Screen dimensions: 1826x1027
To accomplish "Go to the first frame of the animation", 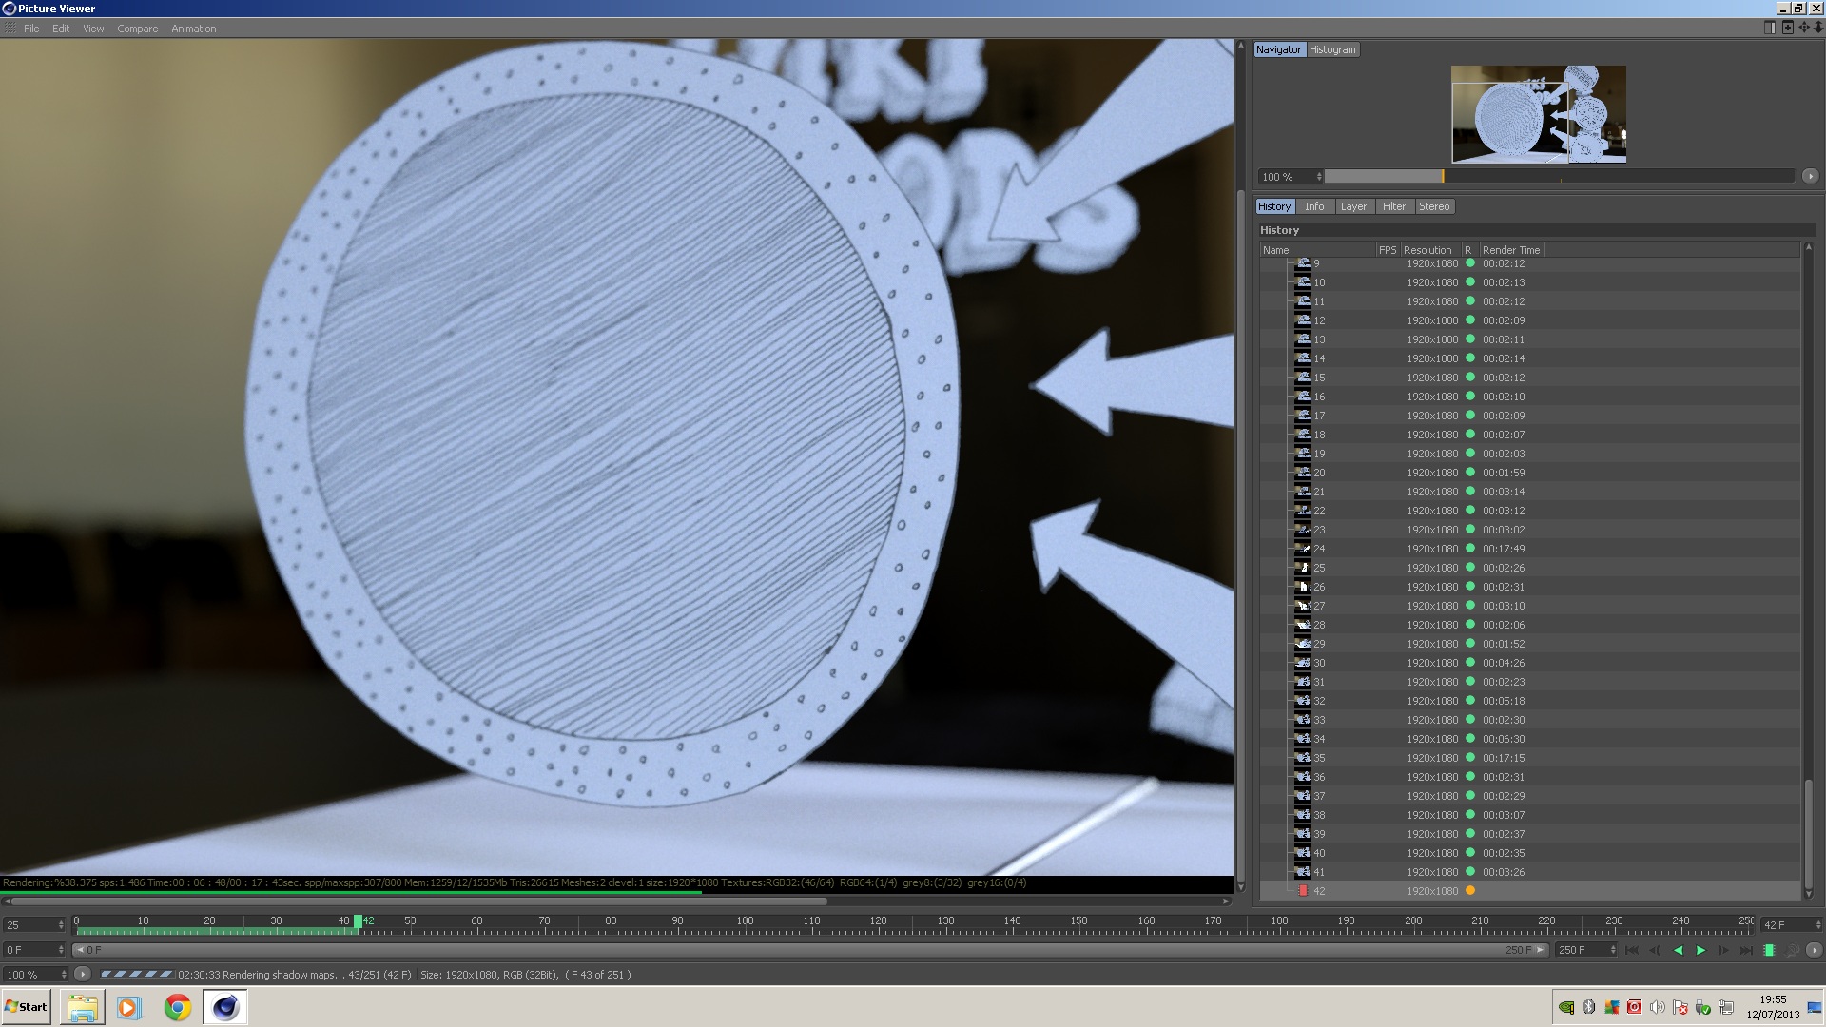I will pyautogui.click(x=1632, y=950).
